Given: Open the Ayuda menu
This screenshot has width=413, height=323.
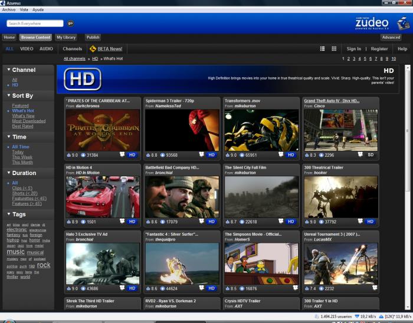Looking at the screenshot, I should 38,10.
